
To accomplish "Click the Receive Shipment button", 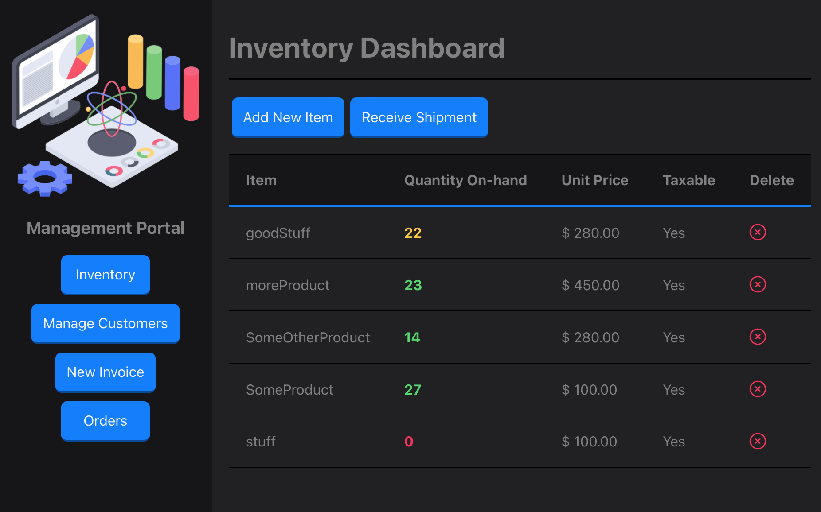I will point(418,117).
